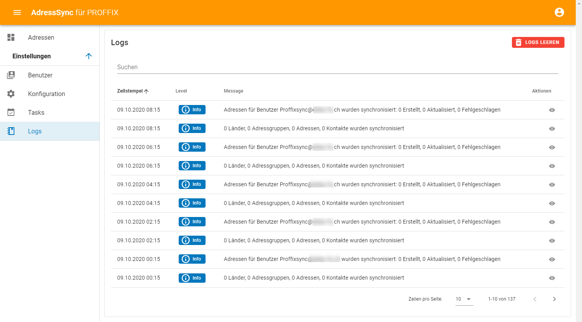
Task: Click the Tasks calendar icon
Action: pyautogui.click(x=11, y=112)
